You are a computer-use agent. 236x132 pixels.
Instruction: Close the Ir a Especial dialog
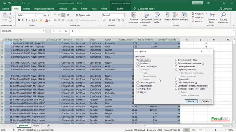tap(209, 51)
